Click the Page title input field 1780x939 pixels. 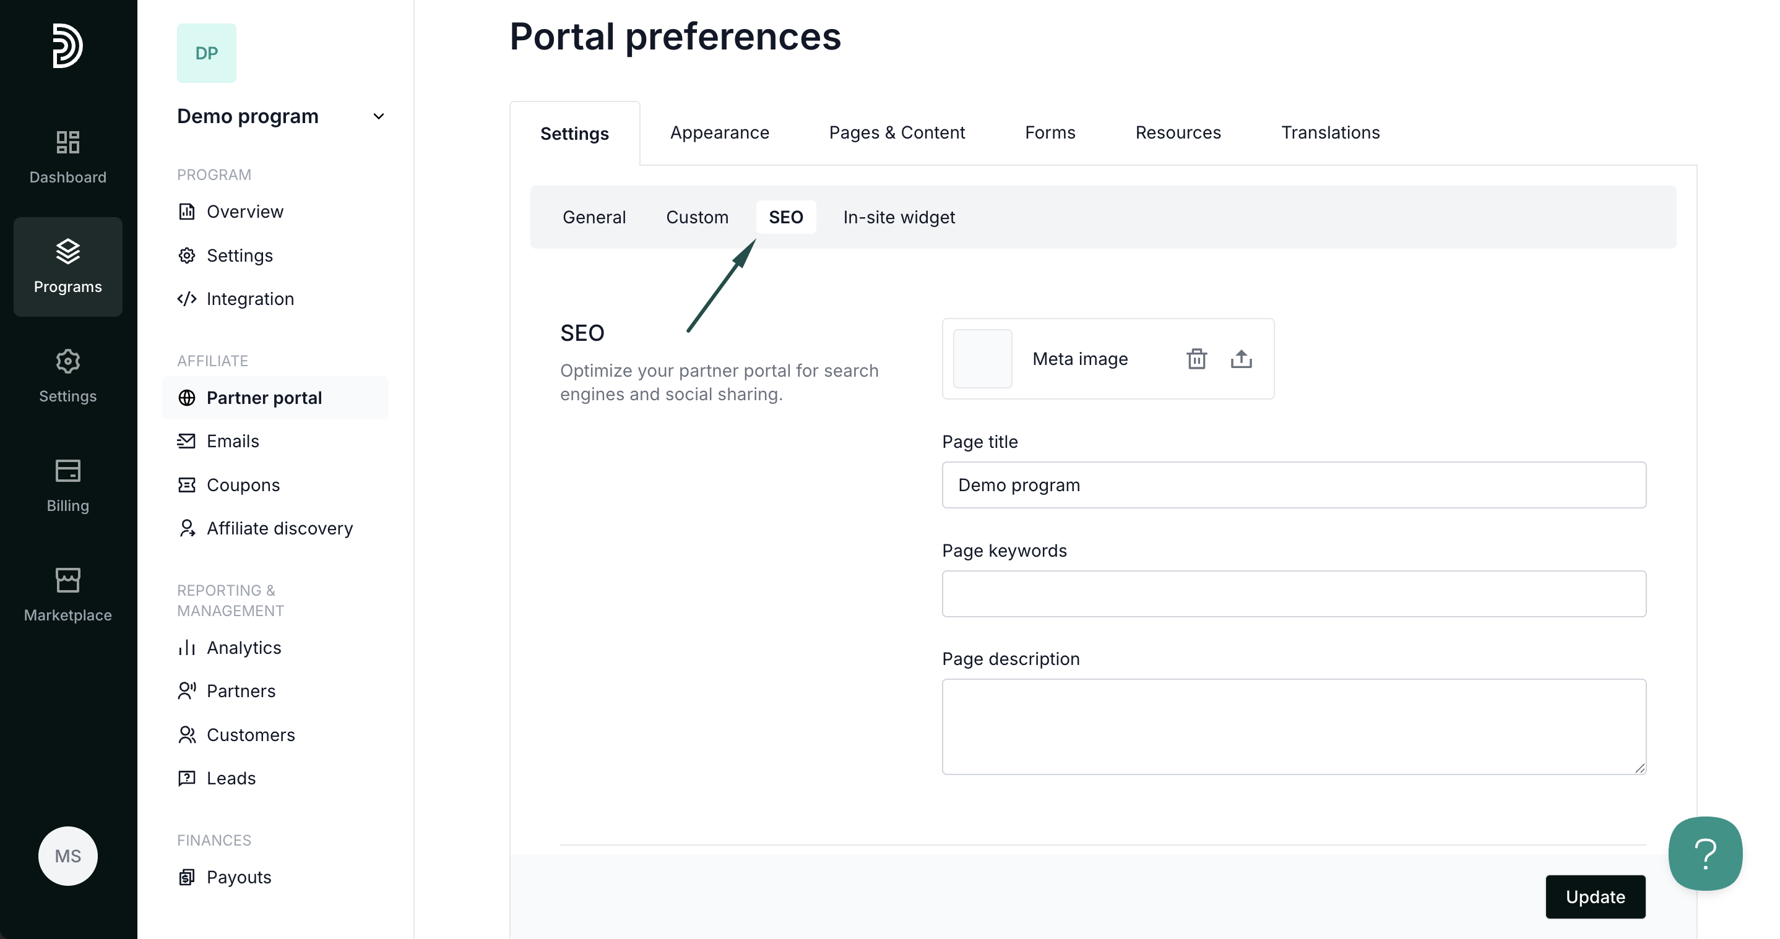1294,485
